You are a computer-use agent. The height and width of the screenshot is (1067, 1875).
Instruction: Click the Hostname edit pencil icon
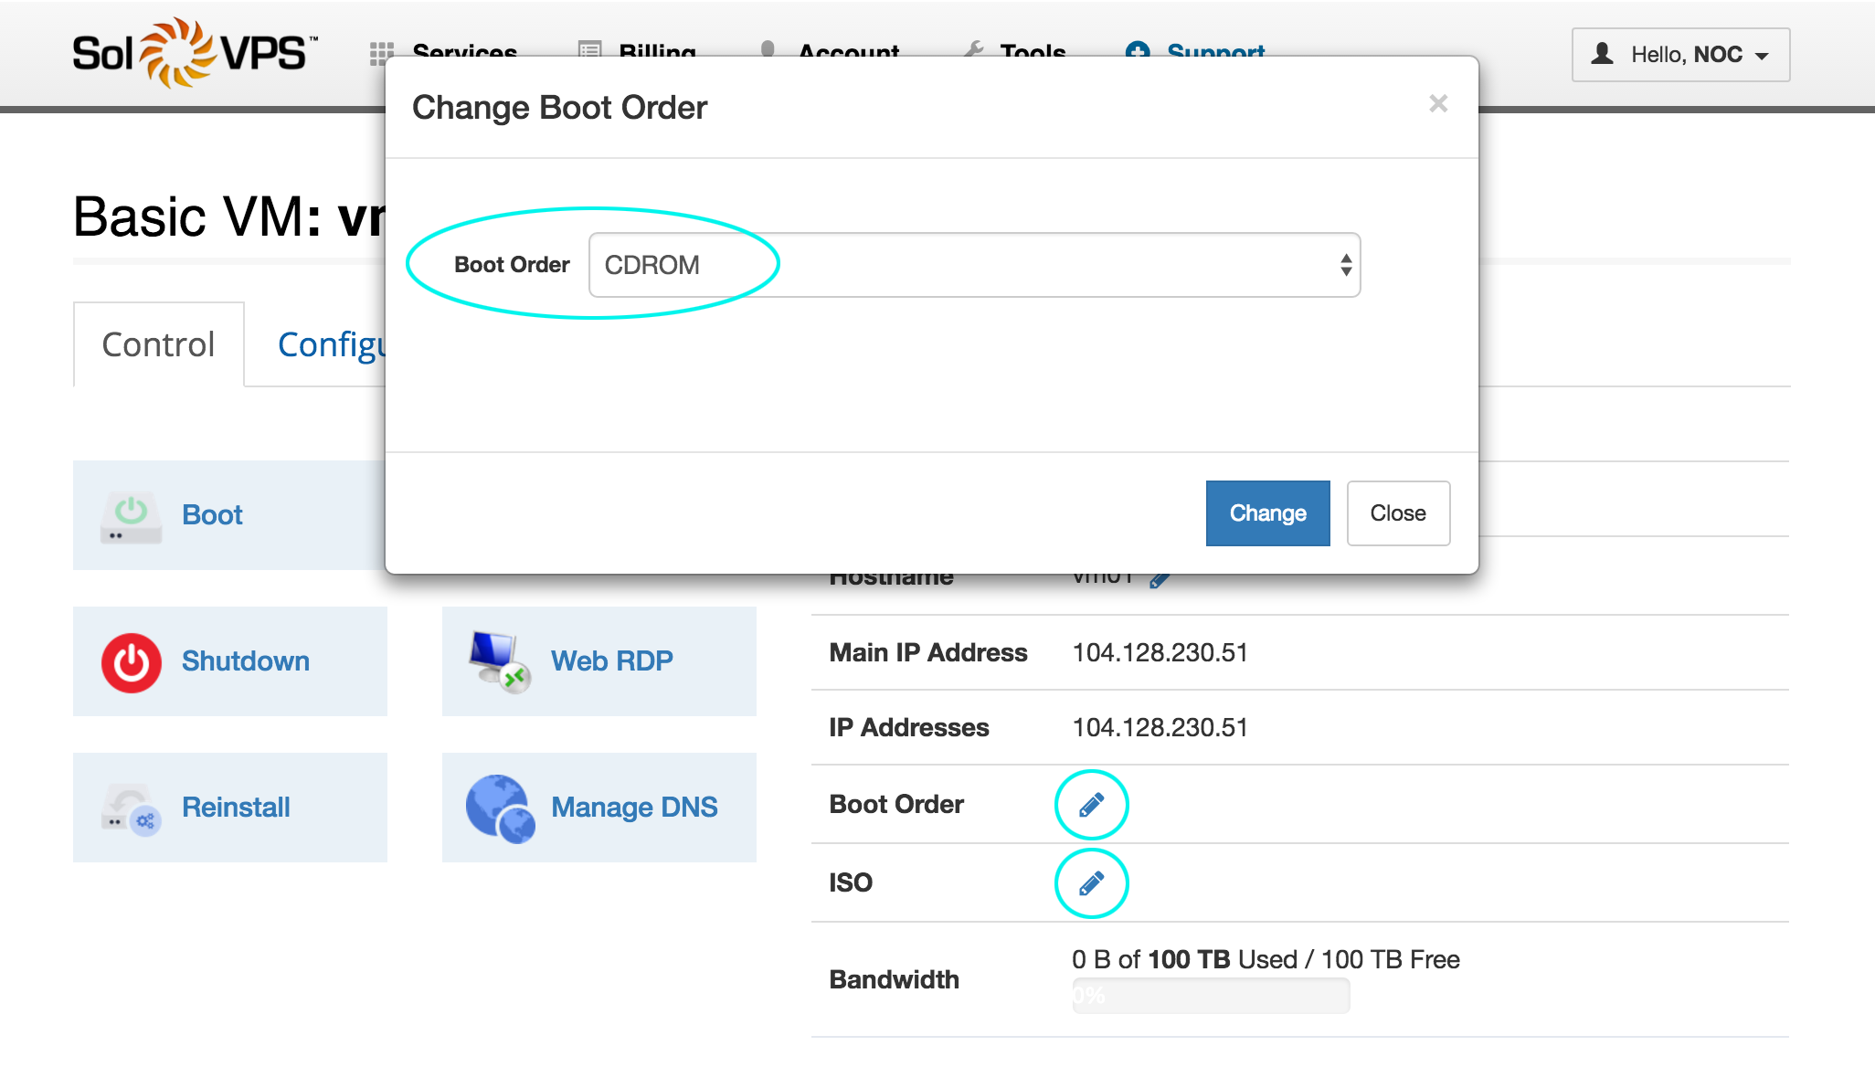click(1160, 580)
